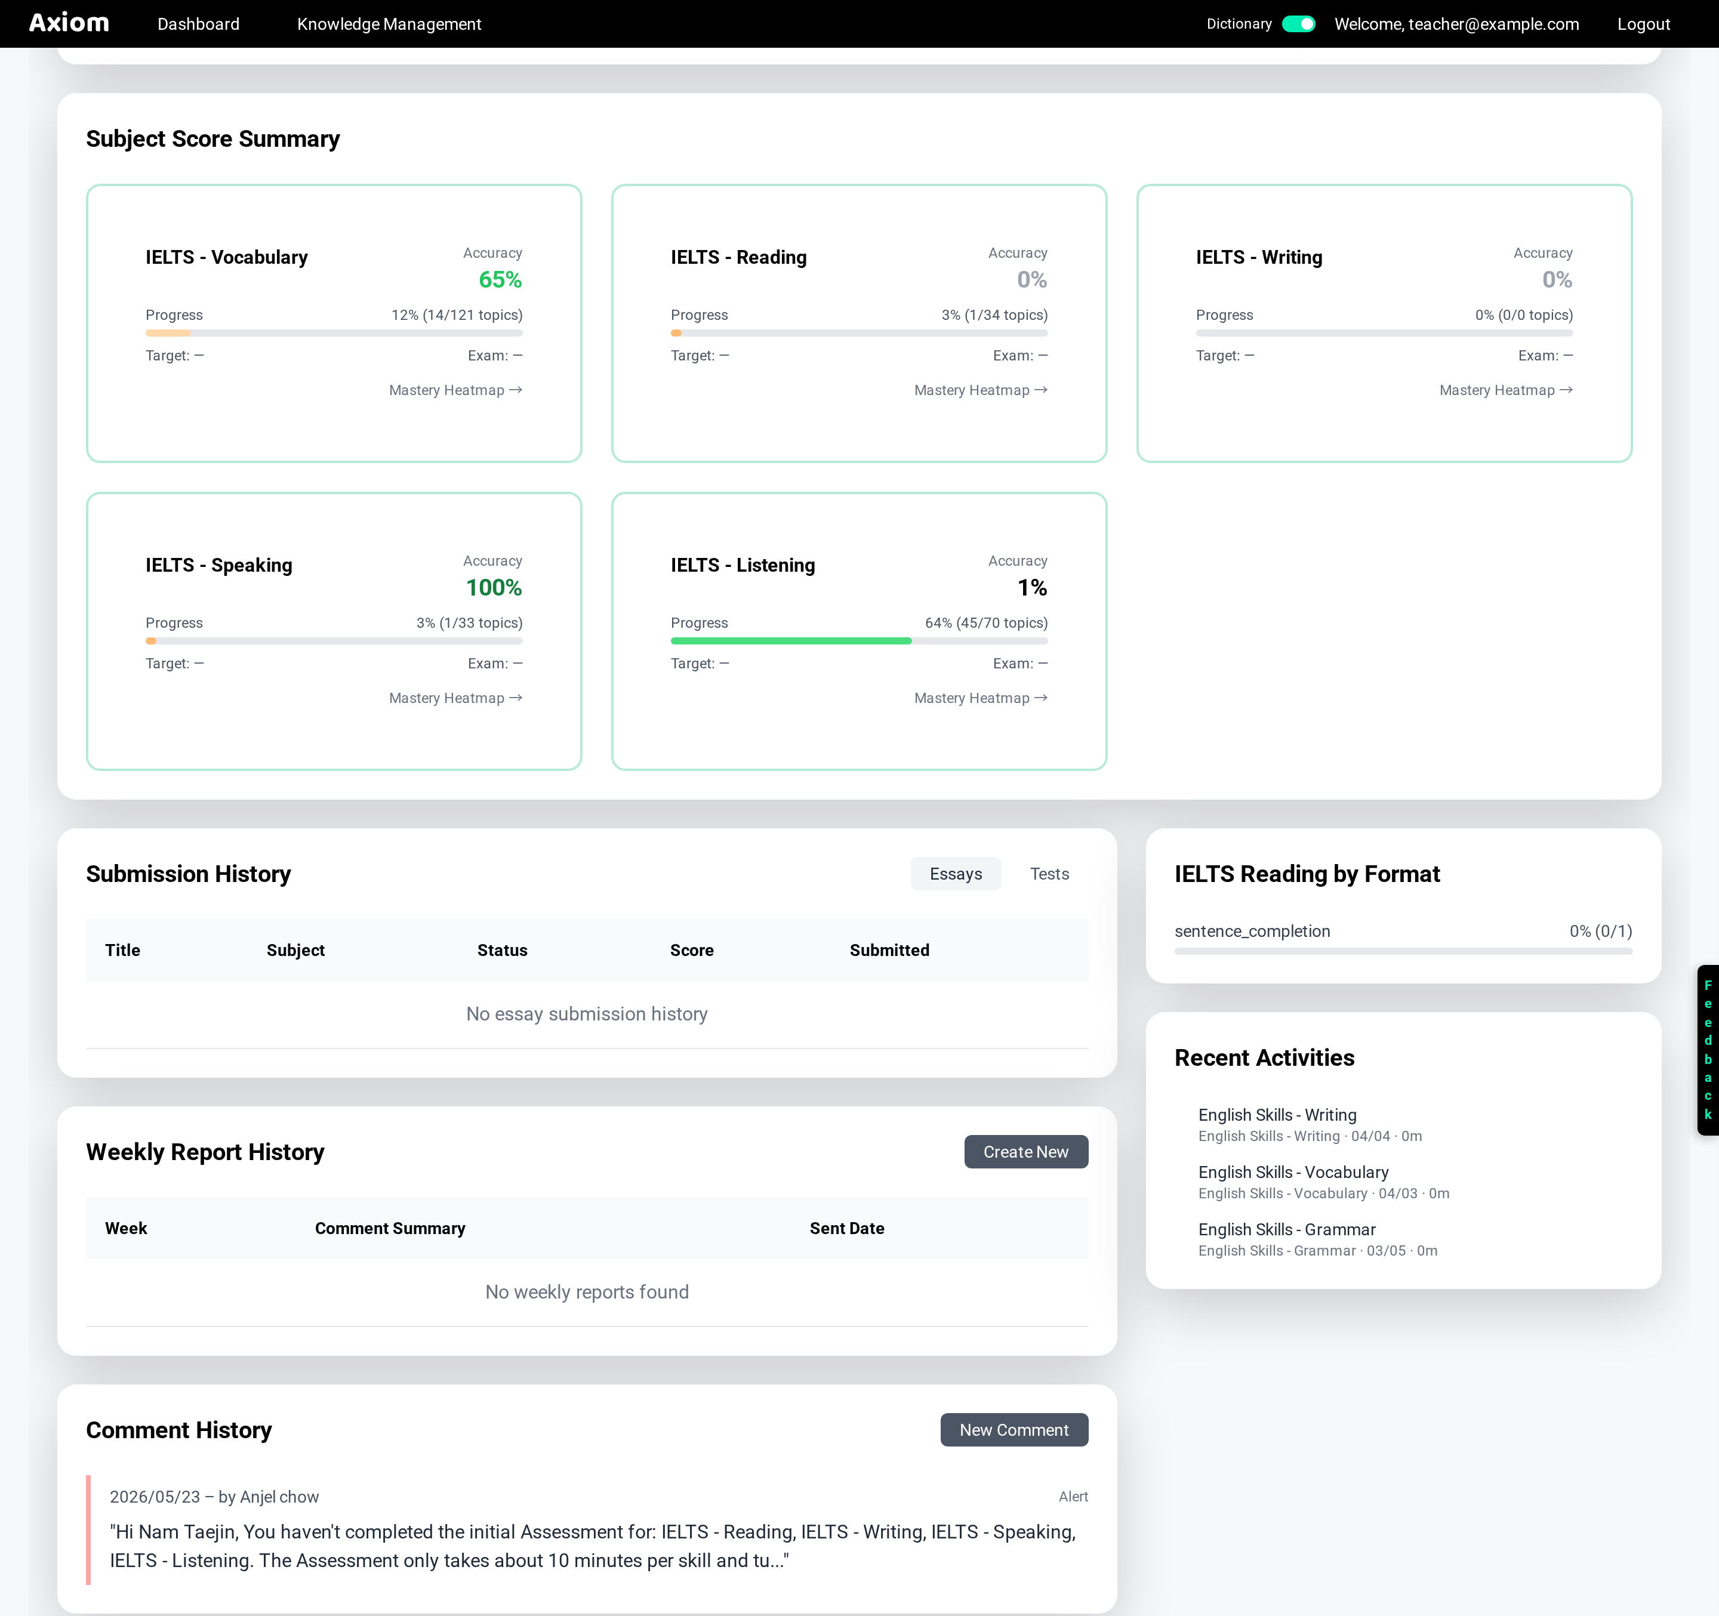The image size is (1719, 1616).
Task: Open Knowledge Management in the navbar
Action: click(x=389, y=24)
